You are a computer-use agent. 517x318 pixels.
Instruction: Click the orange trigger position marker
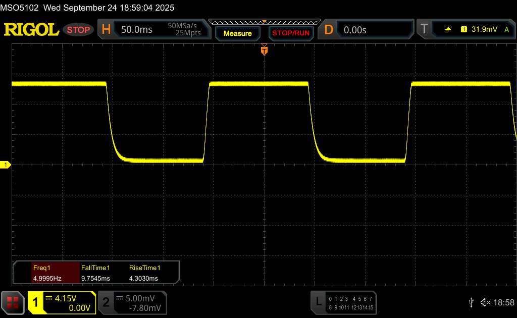[264, 50]
